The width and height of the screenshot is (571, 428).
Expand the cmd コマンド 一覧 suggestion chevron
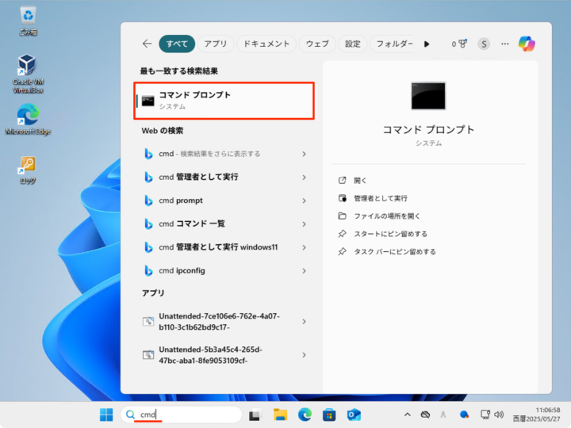click(304, 224)
